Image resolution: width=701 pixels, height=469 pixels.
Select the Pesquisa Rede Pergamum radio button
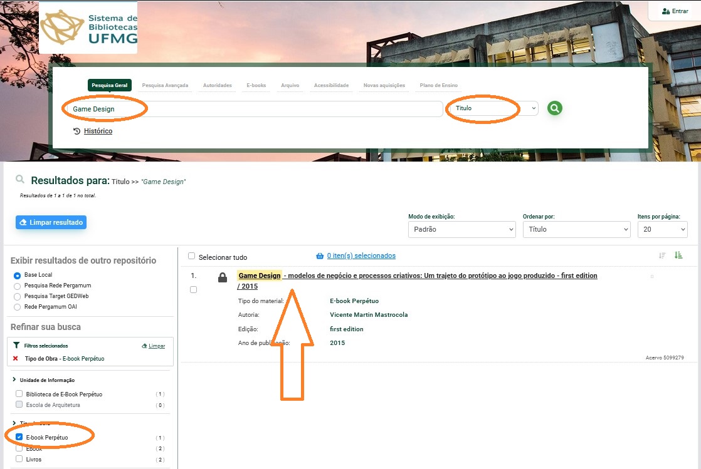point(18,286)
